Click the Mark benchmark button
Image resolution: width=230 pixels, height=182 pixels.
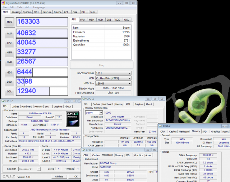(10, 22)
